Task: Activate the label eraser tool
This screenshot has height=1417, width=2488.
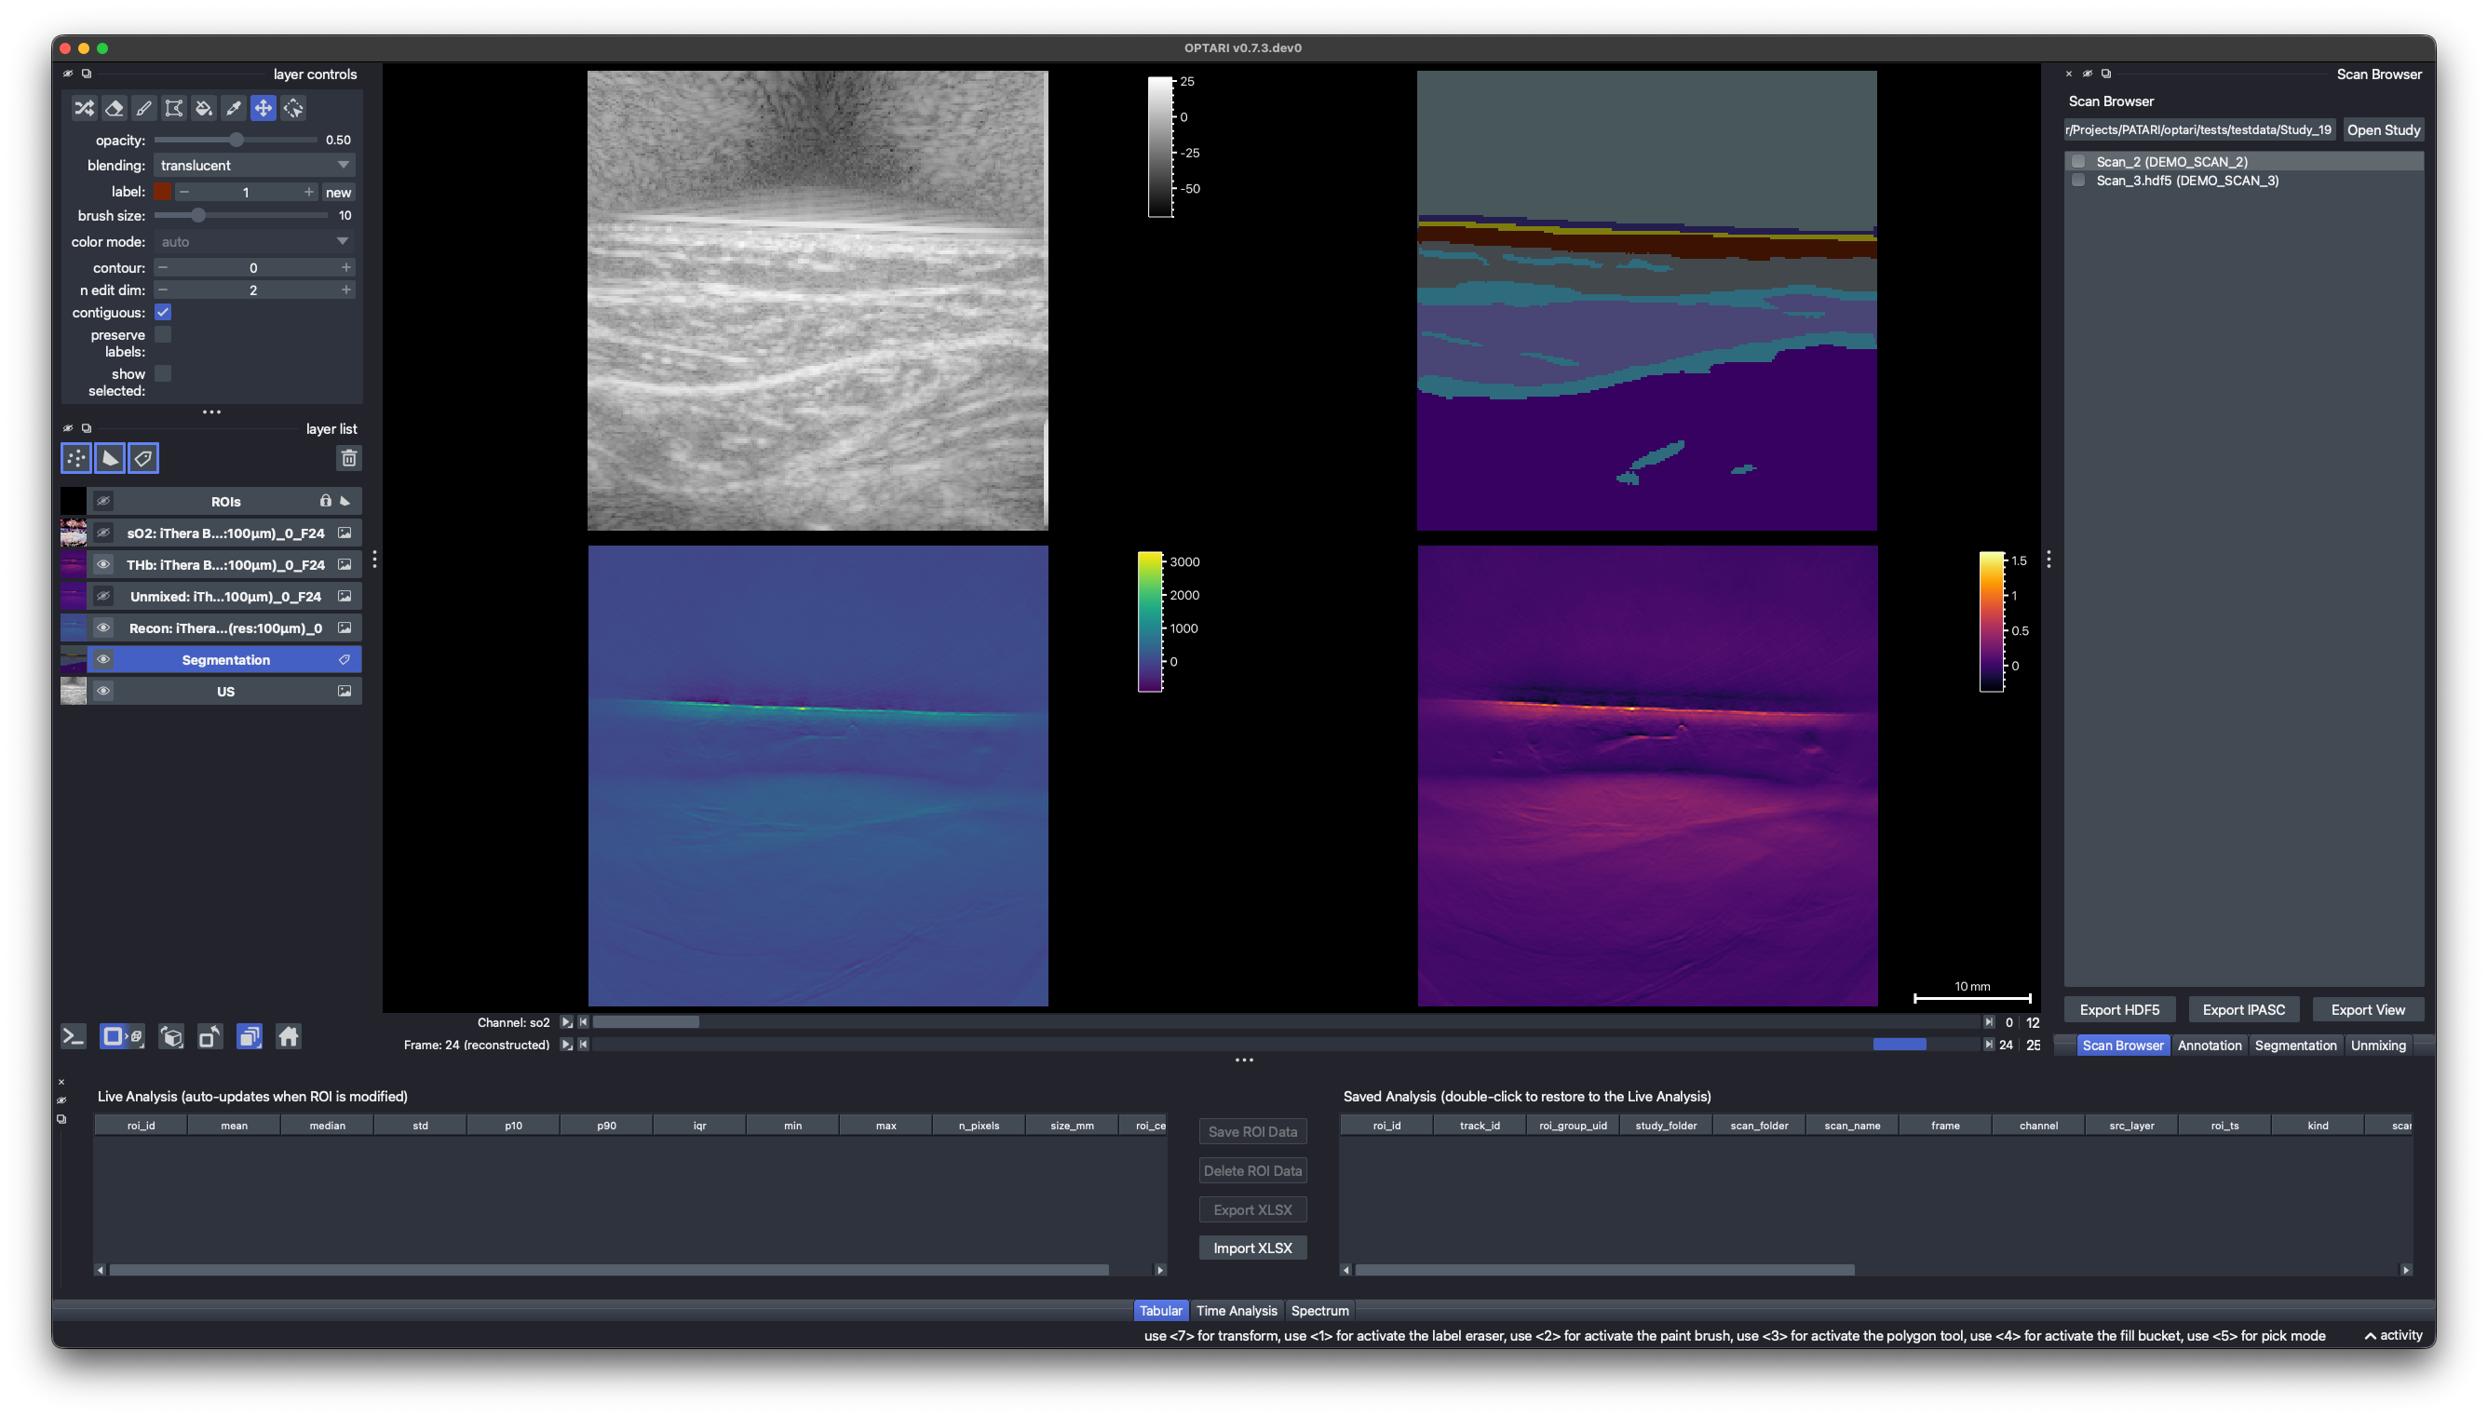Action: [x=114, y=108]
